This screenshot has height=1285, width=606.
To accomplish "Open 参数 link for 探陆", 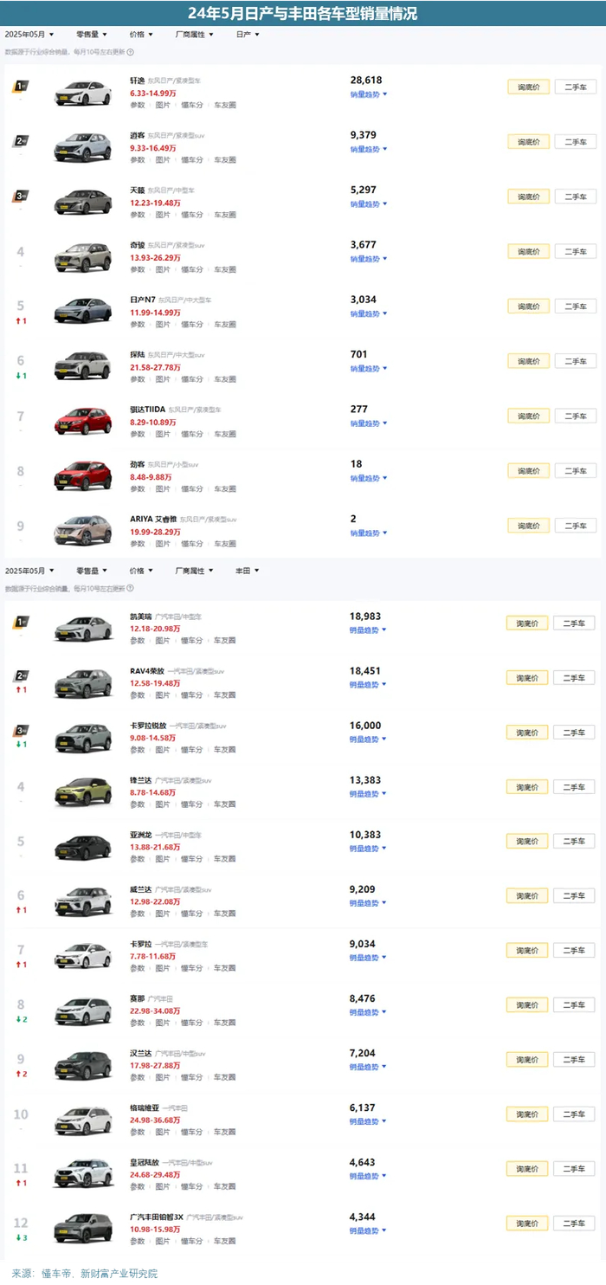I will tap(138, 379).
